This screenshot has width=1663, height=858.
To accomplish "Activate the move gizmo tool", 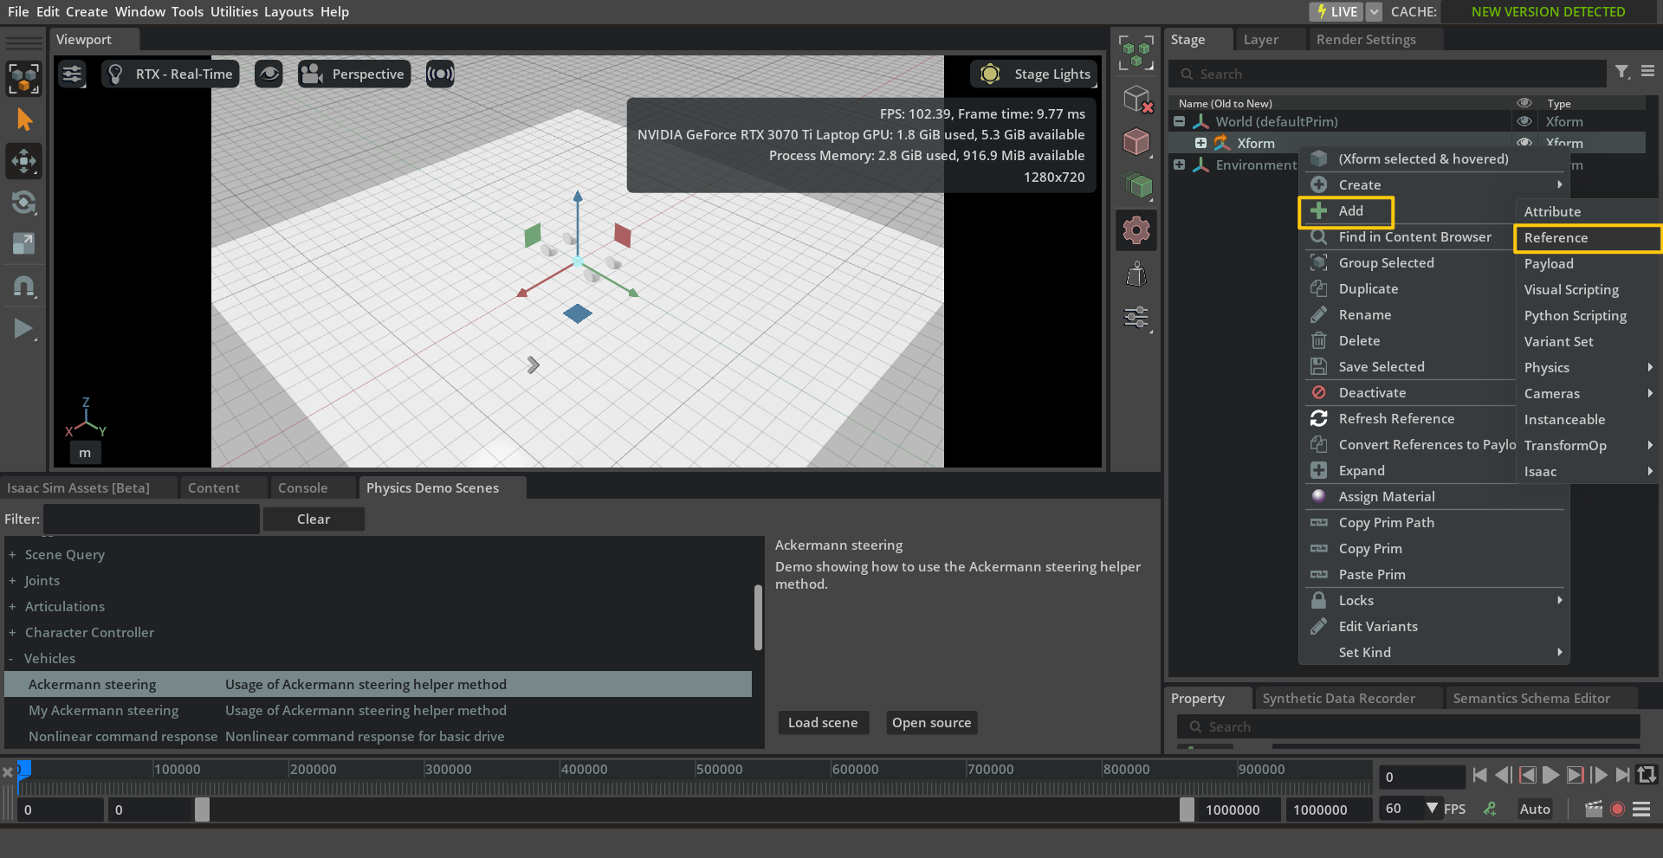I will [x=23, y=161].
